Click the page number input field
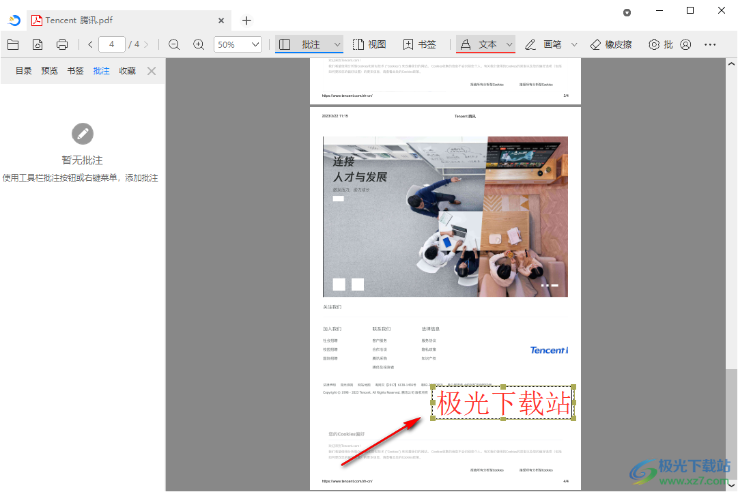The image size is (738, 492). (112, 44)
